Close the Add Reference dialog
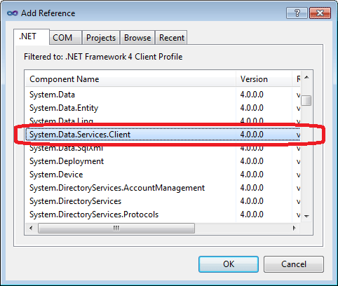Viewport: 338px width, 286px height. click(320, 13)
